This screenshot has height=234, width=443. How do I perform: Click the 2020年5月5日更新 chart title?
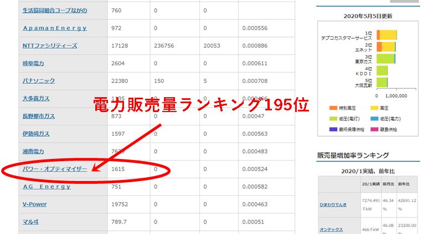(x=368, y=16)
